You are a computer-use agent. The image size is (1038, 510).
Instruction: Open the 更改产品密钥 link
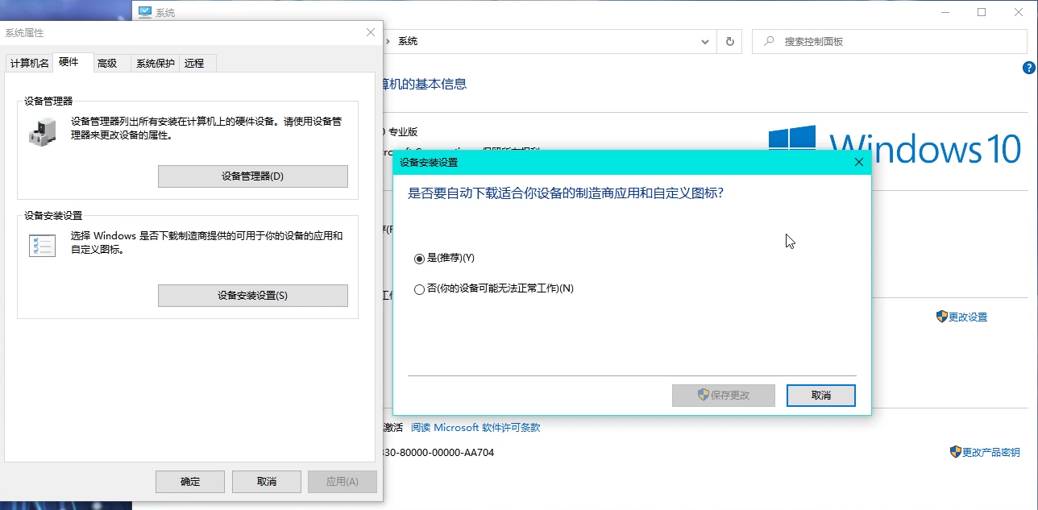pyautogui.click(x=991, y=453)
